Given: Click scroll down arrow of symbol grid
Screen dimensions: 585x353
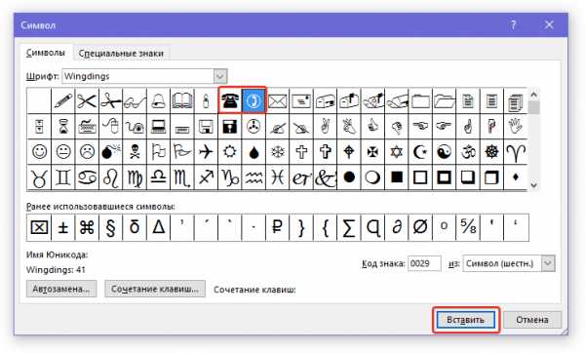Looking at the screenshot, I should click(x=533, y=184).
